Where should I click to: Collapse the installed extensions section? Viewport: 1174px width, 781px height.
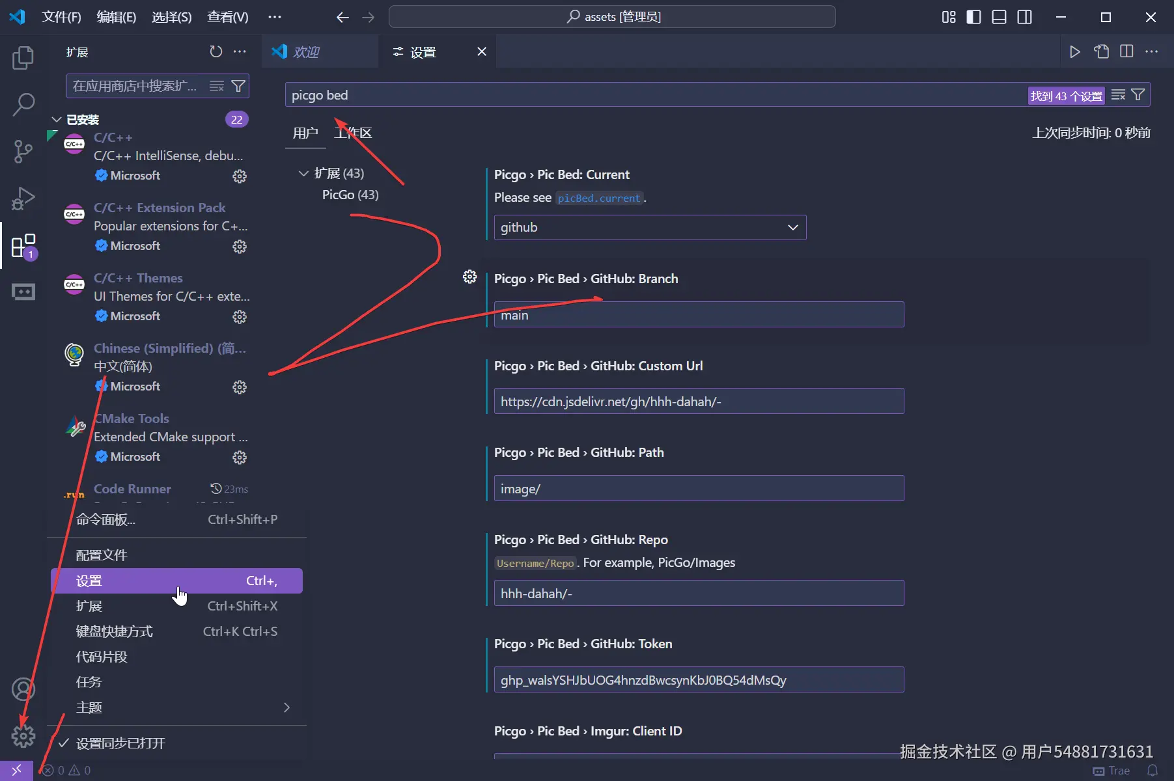point(57,120)
